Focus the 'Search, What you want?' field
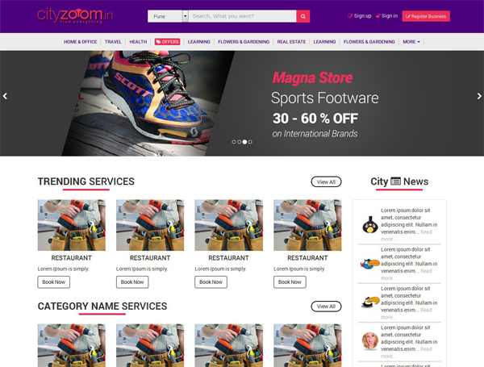484x367 pixels. pyautogui.click(x=242, y=16)
